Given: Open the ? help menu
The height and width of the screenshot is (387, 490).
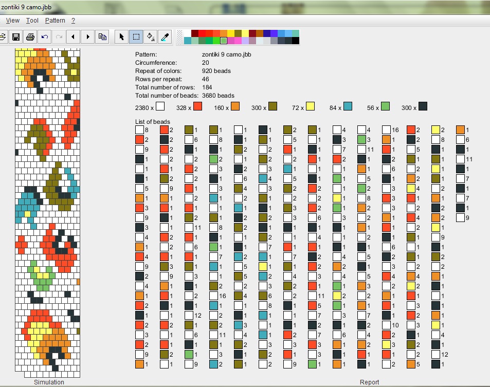Looking at the screenshot, I should coord(73,21).
